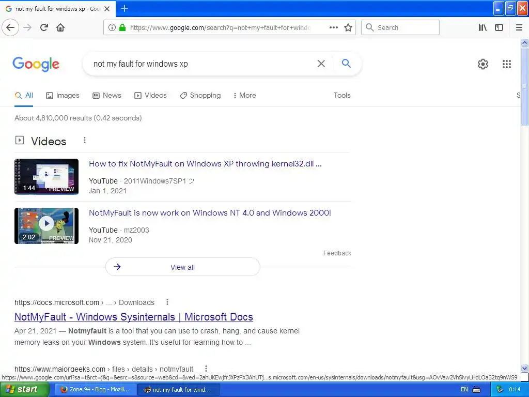Open the Windows Start menu
529x397 pixels.
click(x=25, y=390)
